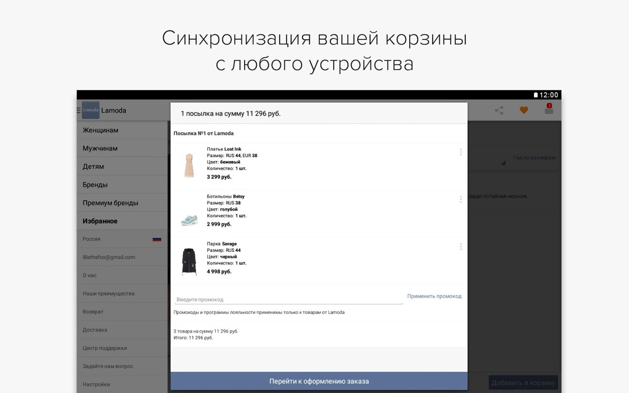Open favorites heart icon
Viewport: 629px width, 393px height.
click(x=524, y=110)
